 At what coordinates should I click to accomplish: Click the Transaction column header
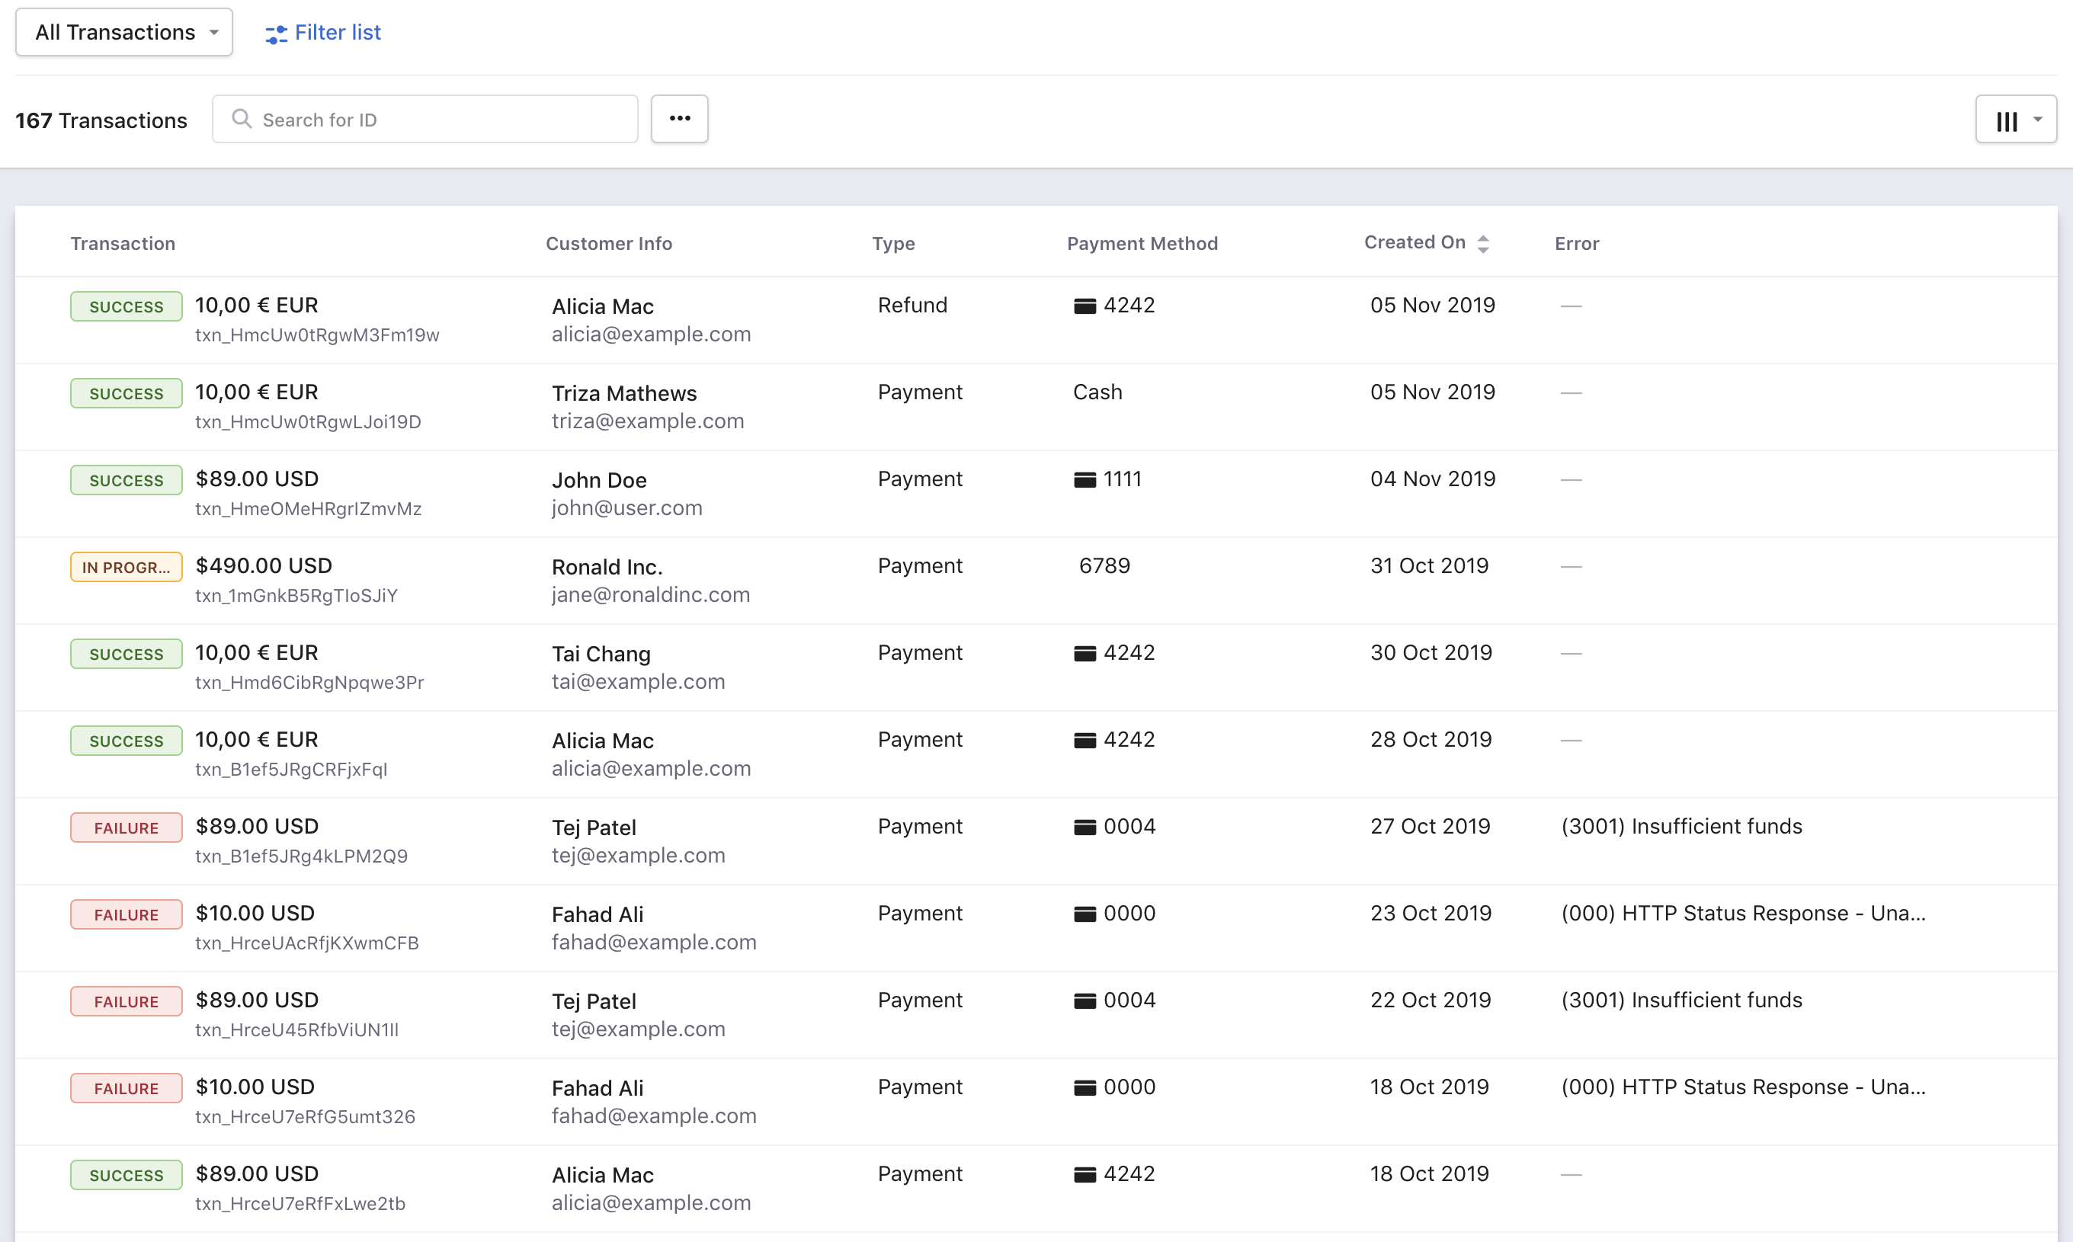[x=122, y=244]
